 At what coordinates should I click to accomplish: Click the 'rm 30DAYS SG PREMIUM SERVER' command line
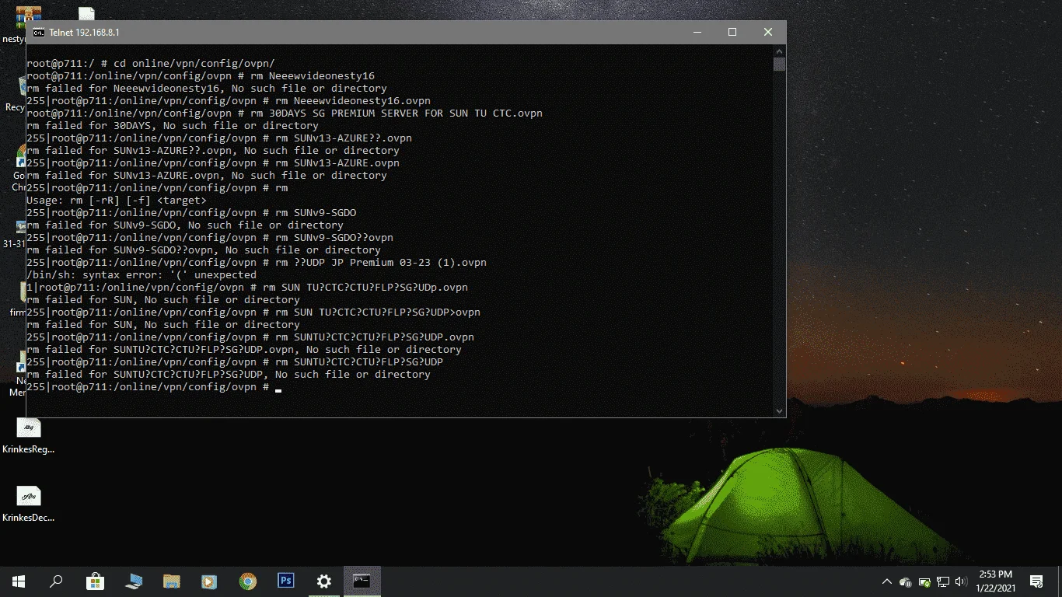pyautogui.click(x=285, y=113)
